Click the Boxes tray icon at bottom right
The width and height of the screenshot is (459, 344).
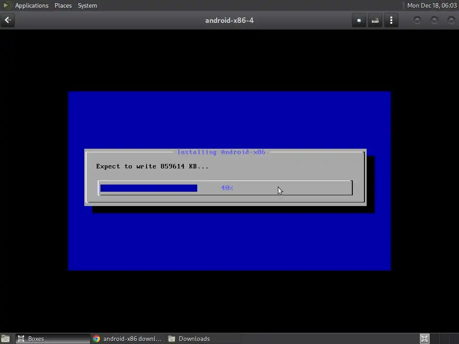[x=424, y=339]
